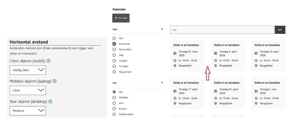Choose Konsert under Hva filter

(114, 109)
